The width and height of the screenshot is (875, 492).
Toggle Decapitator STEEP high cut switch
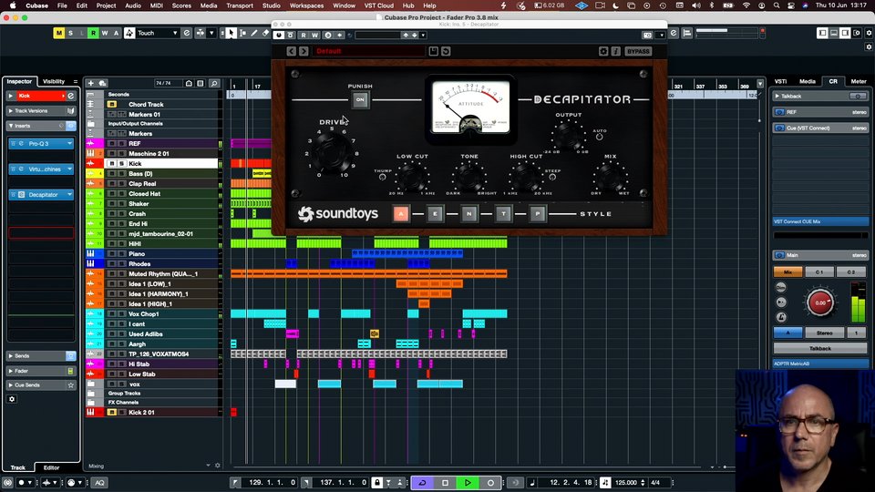pos(552,178)
